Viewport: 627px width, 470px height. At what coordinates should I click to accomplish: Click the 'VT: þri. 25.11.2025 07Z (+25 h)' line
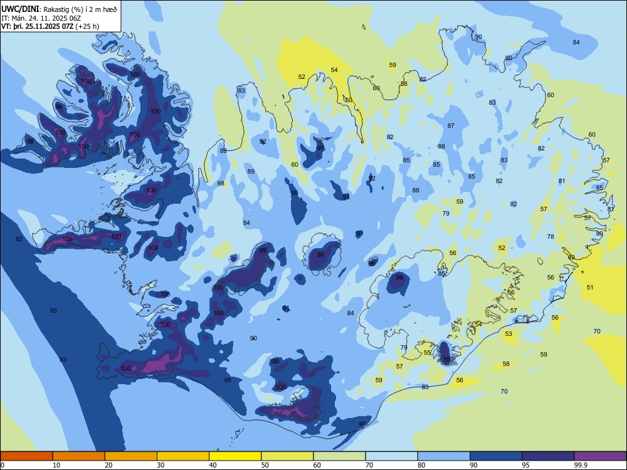pos(50,26)
